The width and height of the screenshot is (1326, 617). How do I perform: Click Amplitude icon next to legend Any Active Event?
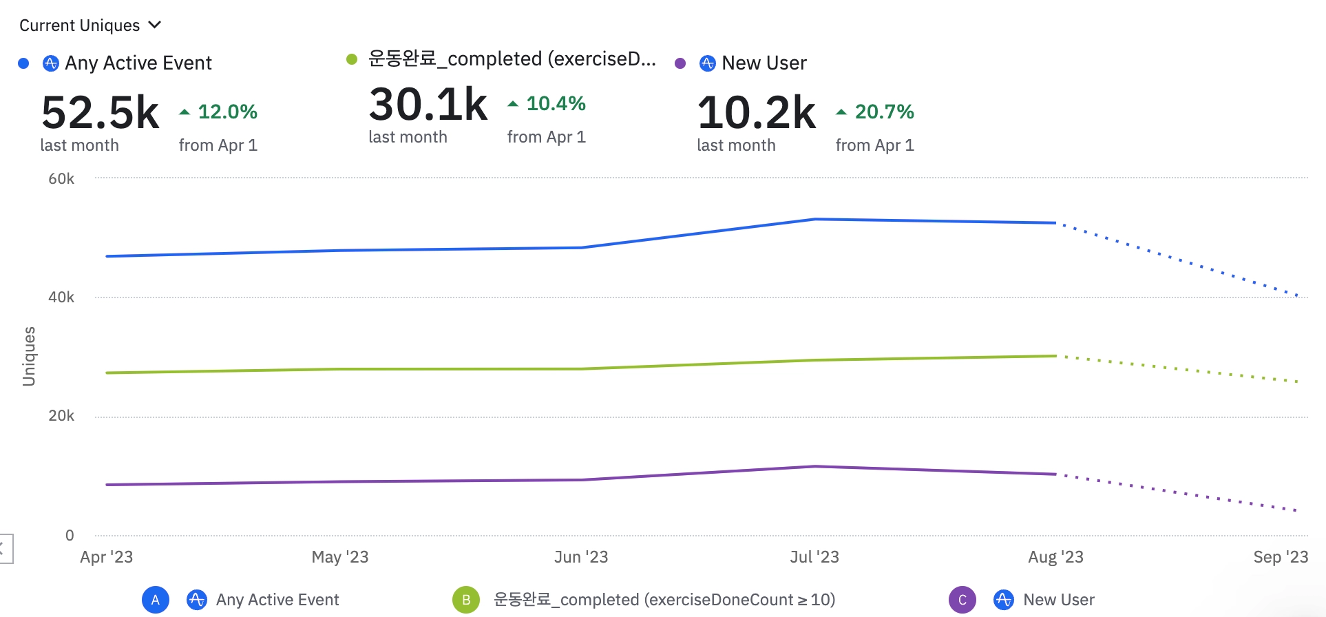coord(197,600)
